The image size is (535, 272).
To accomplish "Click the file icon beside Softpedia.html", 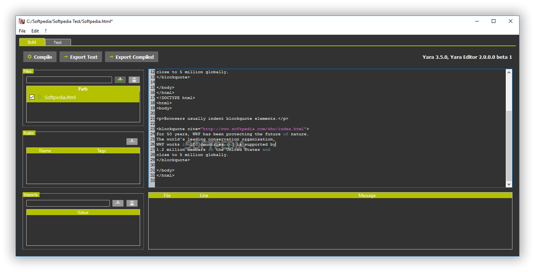I will tap(40, 97).
